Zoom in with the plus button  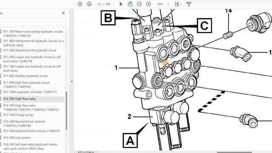pos(148,4)
